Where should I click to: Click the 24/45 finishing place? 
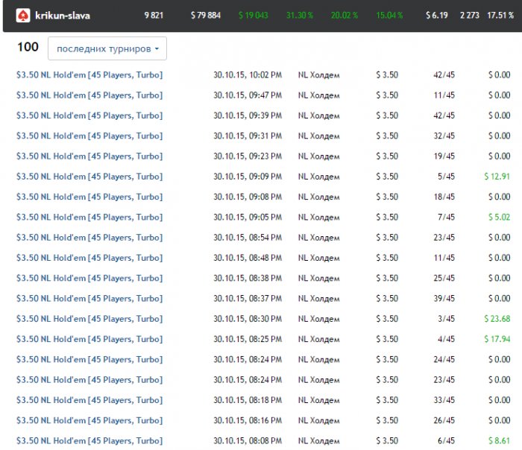(x=444, y=359)
